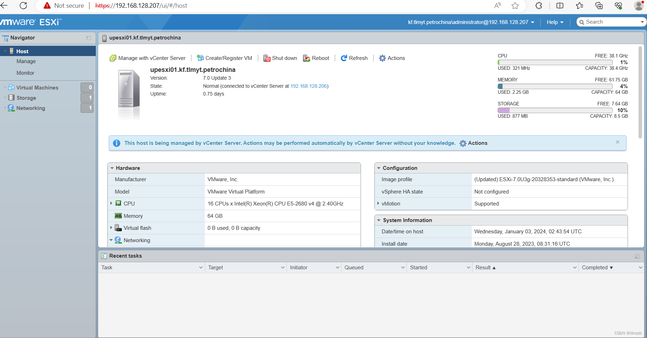Sort tasks by Queued column

(354, 268)
